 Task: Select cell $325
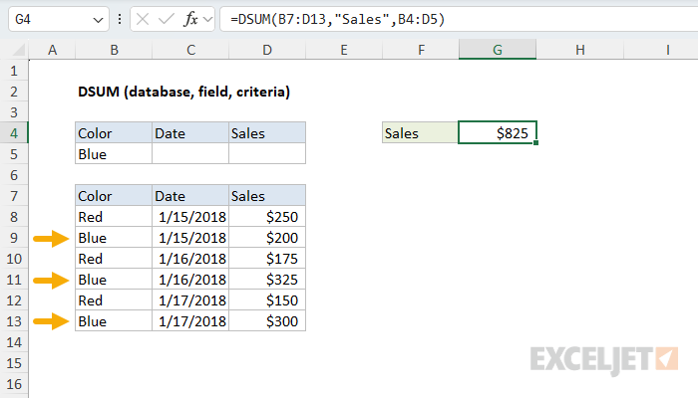pos(267,279)
